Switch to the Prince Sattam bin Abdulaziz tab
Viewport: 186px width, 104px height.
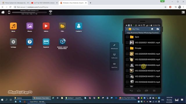coord(15,3)
